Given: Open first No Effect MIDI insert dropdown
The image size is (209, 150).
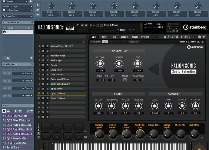Looking at the screenshot, I should [22, 73].
